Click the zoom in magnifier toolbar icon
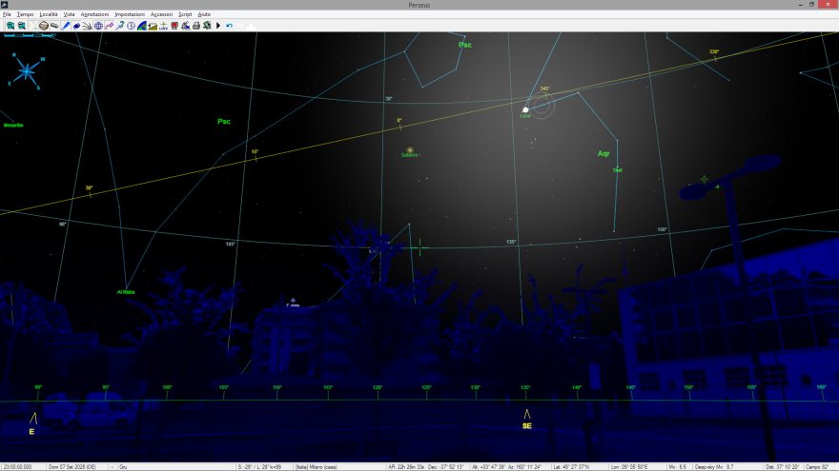The width and height of the screenshot is (839, 471). click(x=10, y=26)
